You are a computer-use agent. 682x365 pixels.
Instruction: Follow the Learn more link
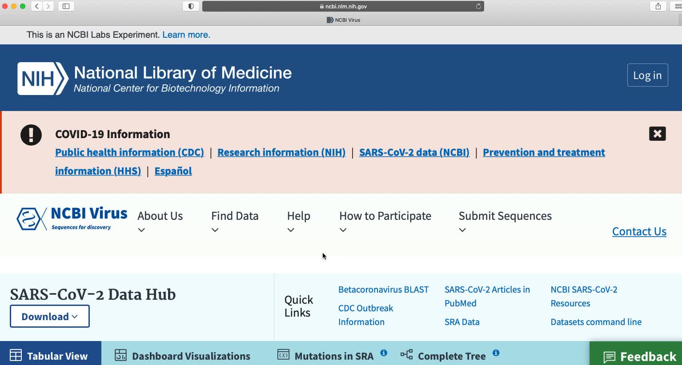click(186, 35)
